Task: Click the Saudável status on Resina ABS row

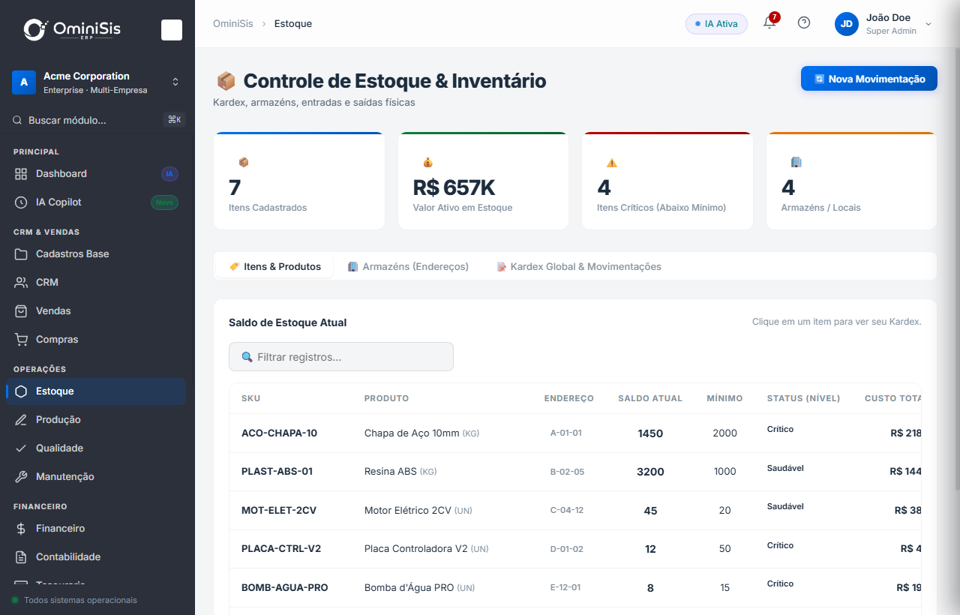Action: (785, 468)
